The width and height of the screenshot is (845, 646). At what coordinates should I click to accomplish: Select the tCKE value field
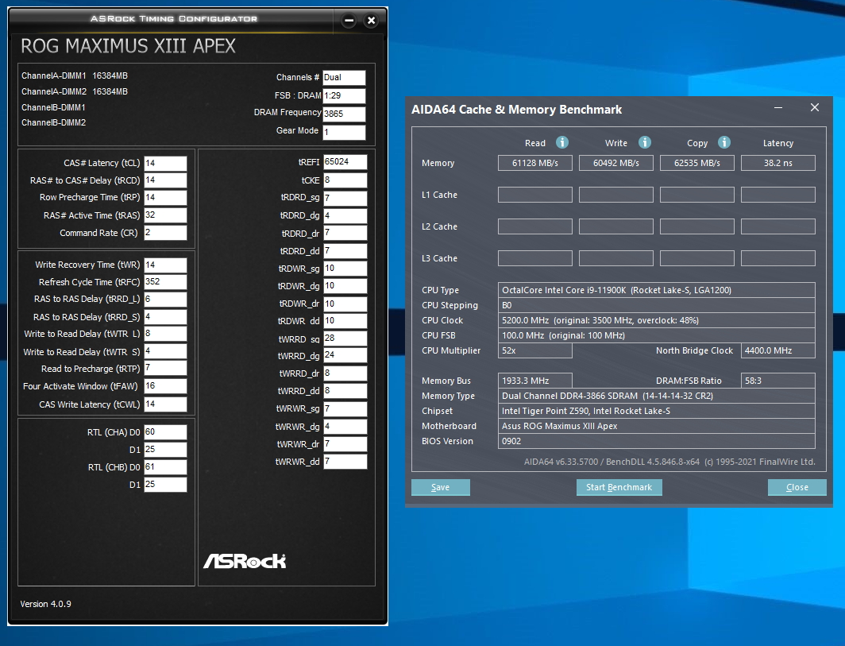345,180
